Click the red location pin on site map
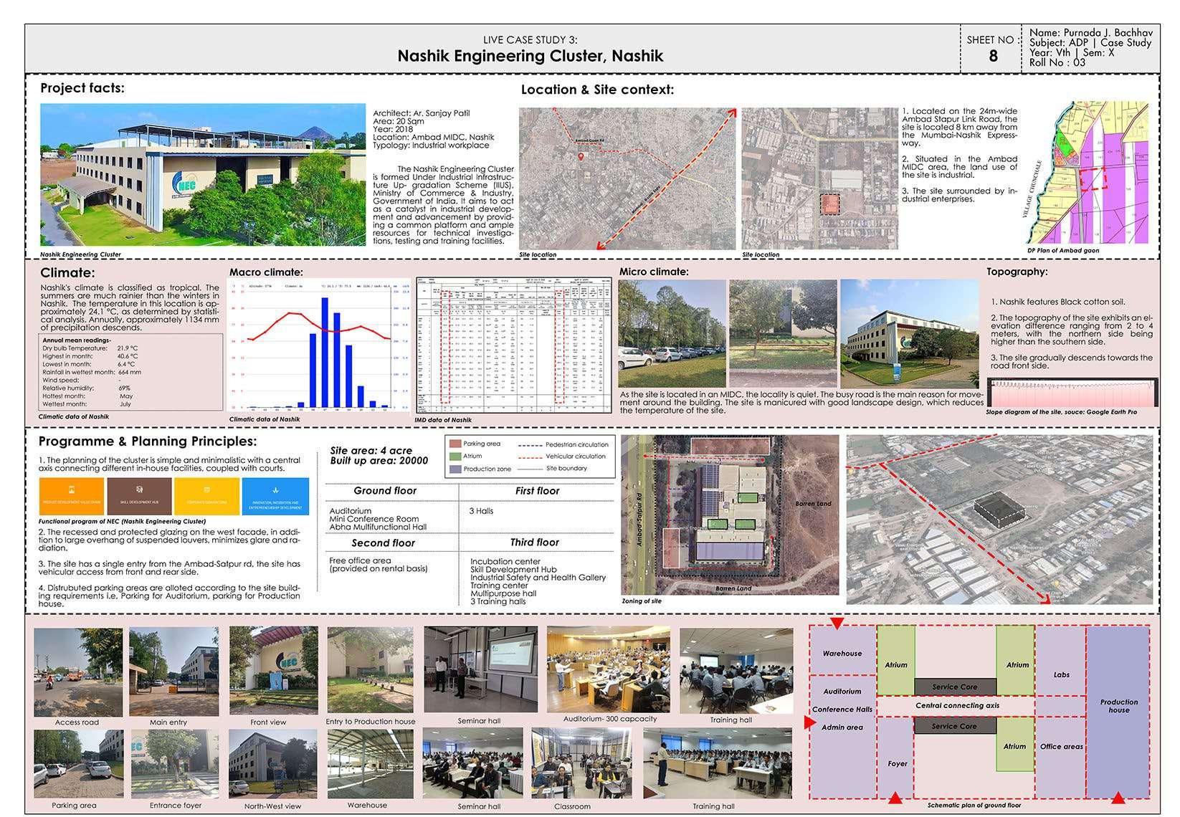This screenshot has height=817, width=1180. click(x=580, y=156)
